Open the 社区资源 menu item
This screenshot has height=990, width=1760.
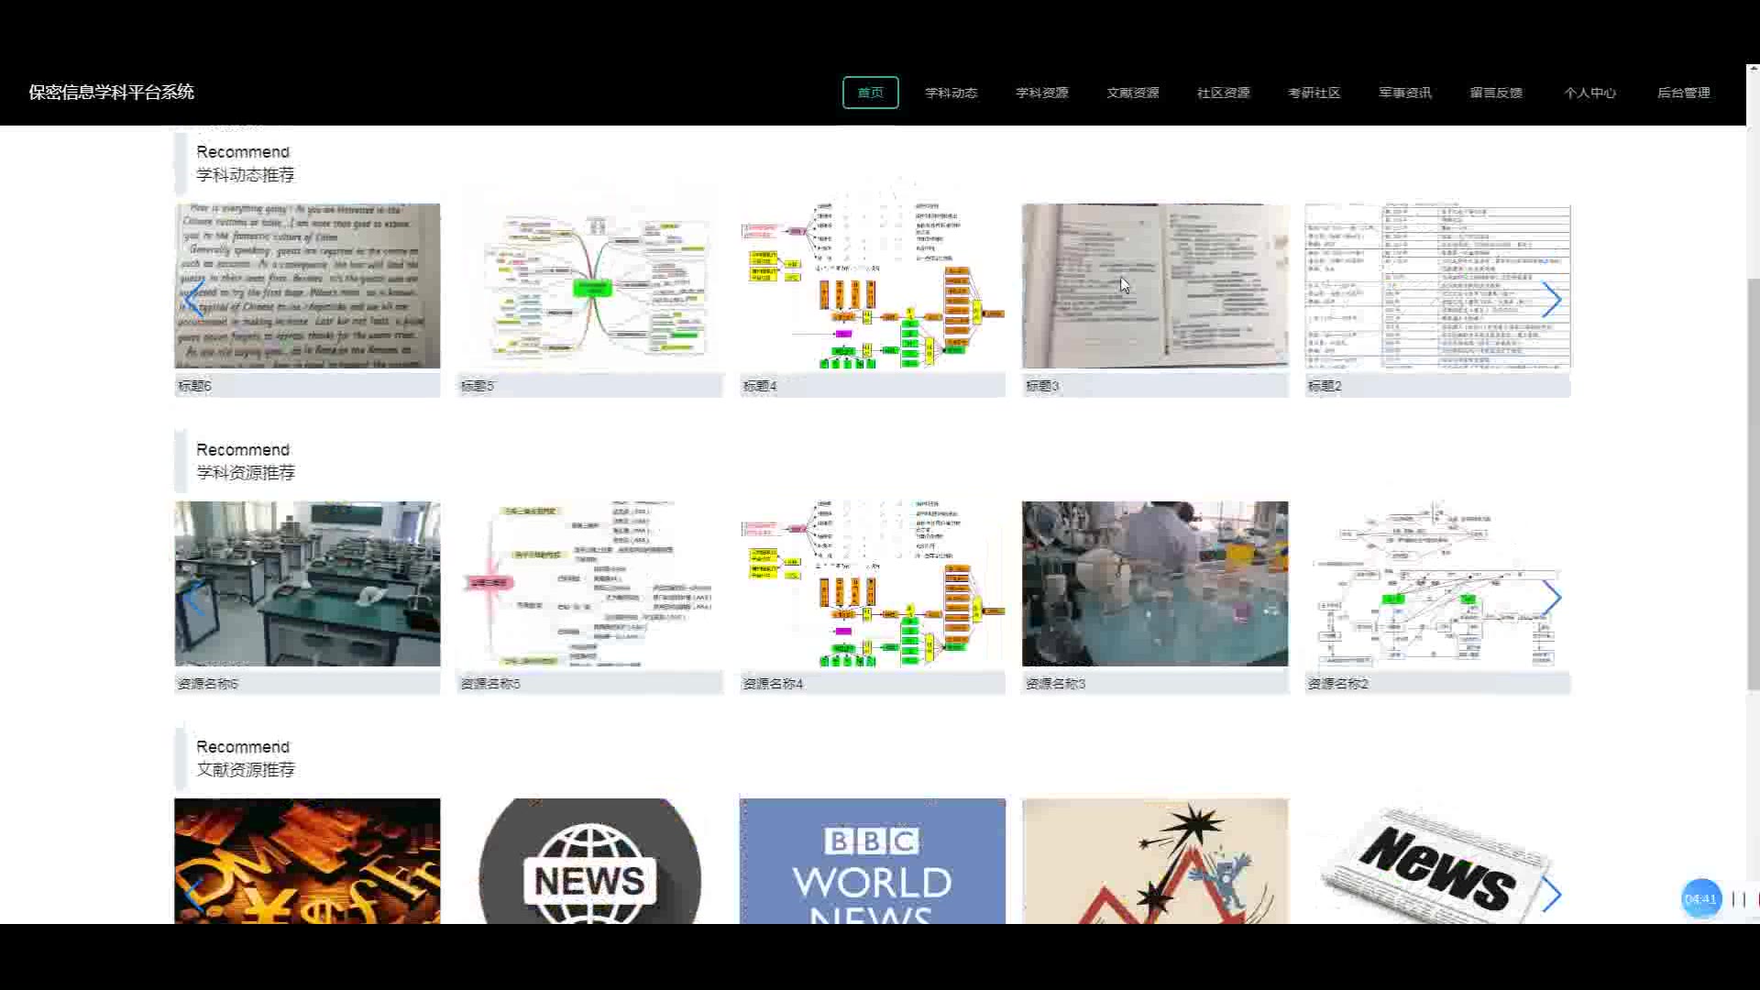pos(1223,93)
